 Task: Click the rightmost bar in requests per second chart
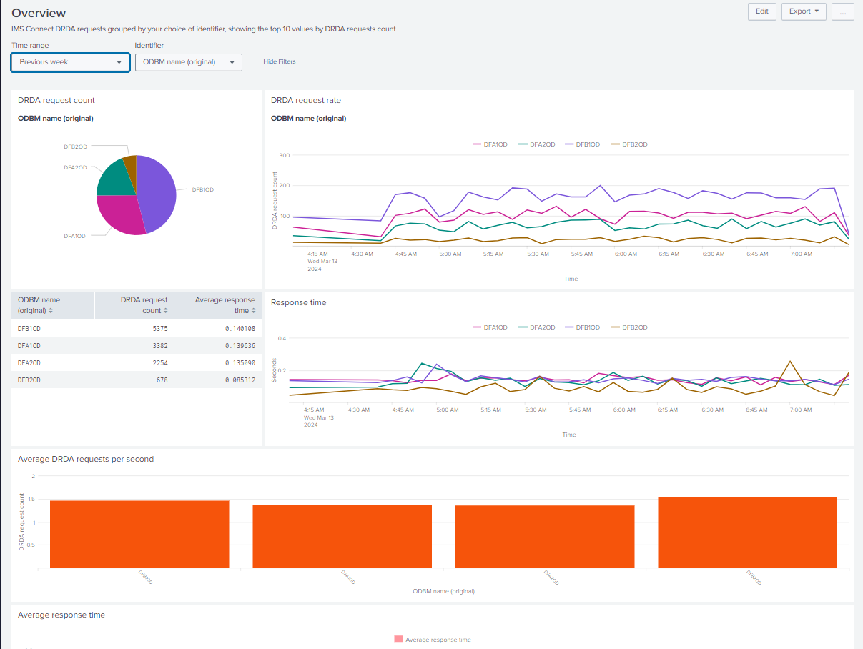[747, 532]
